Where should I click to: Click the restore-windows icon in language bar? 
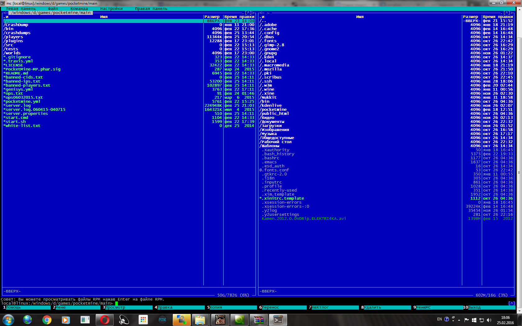(453, 318)
